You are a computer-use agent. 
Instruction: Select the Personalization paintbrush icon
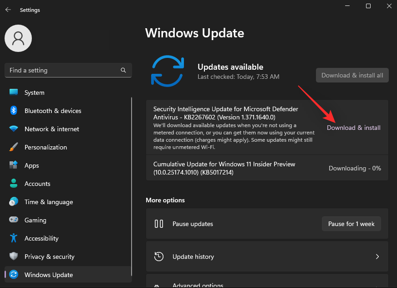(13, 147)
